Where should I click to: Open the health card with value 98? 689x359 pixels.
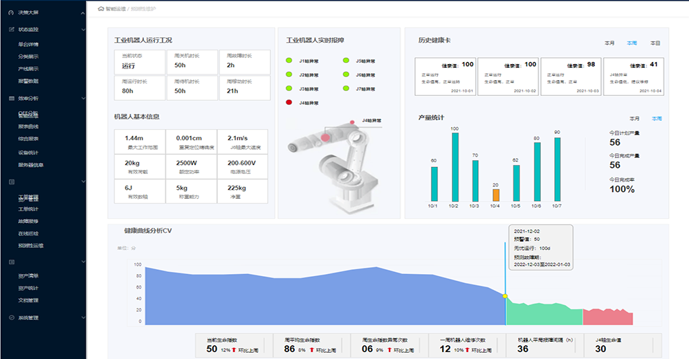point(571,76)
